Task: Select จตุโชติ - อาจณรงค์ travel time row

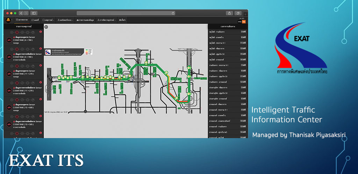Action: pyautogui.click(x=228, y=60)
